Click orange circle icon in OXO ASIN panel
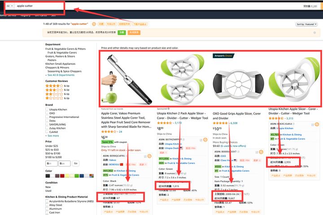323x215 pixels. point(261,152)
